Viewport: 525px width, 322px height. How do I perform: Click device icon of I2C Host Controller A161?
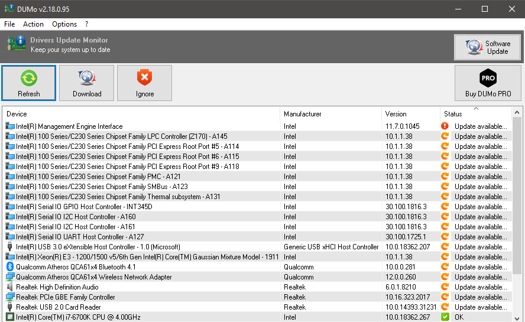coord(10,227)
